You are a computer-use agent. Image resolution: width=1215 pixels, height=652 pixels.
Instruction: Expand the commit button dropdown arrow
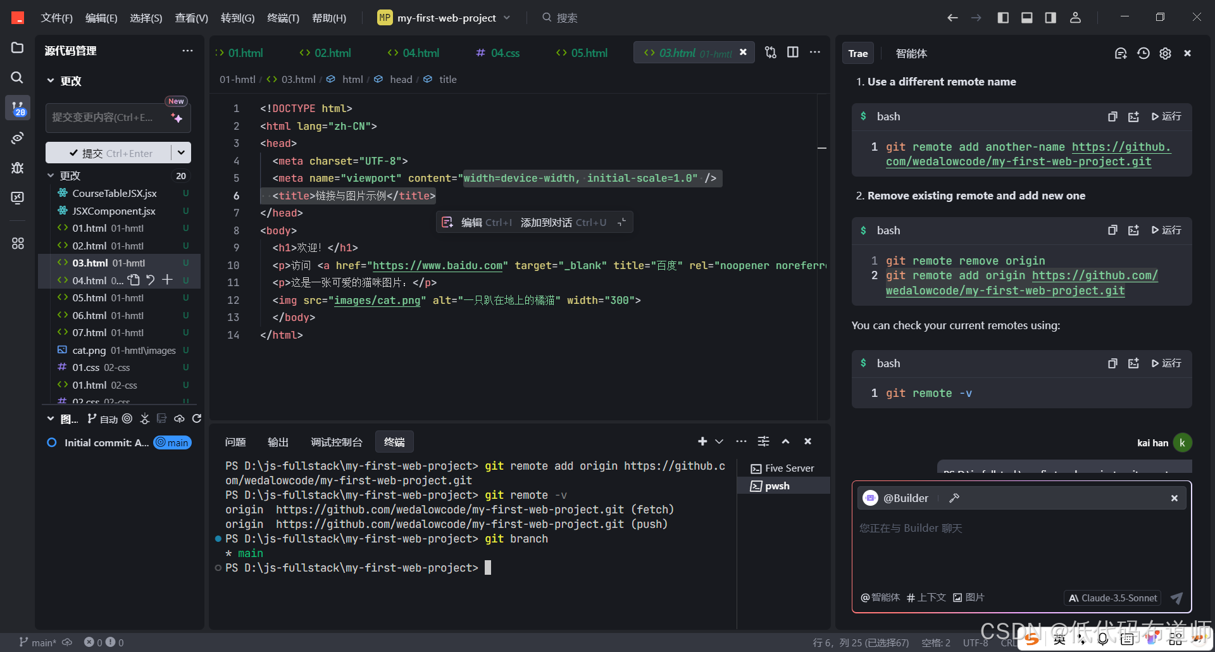click(181, 153)
